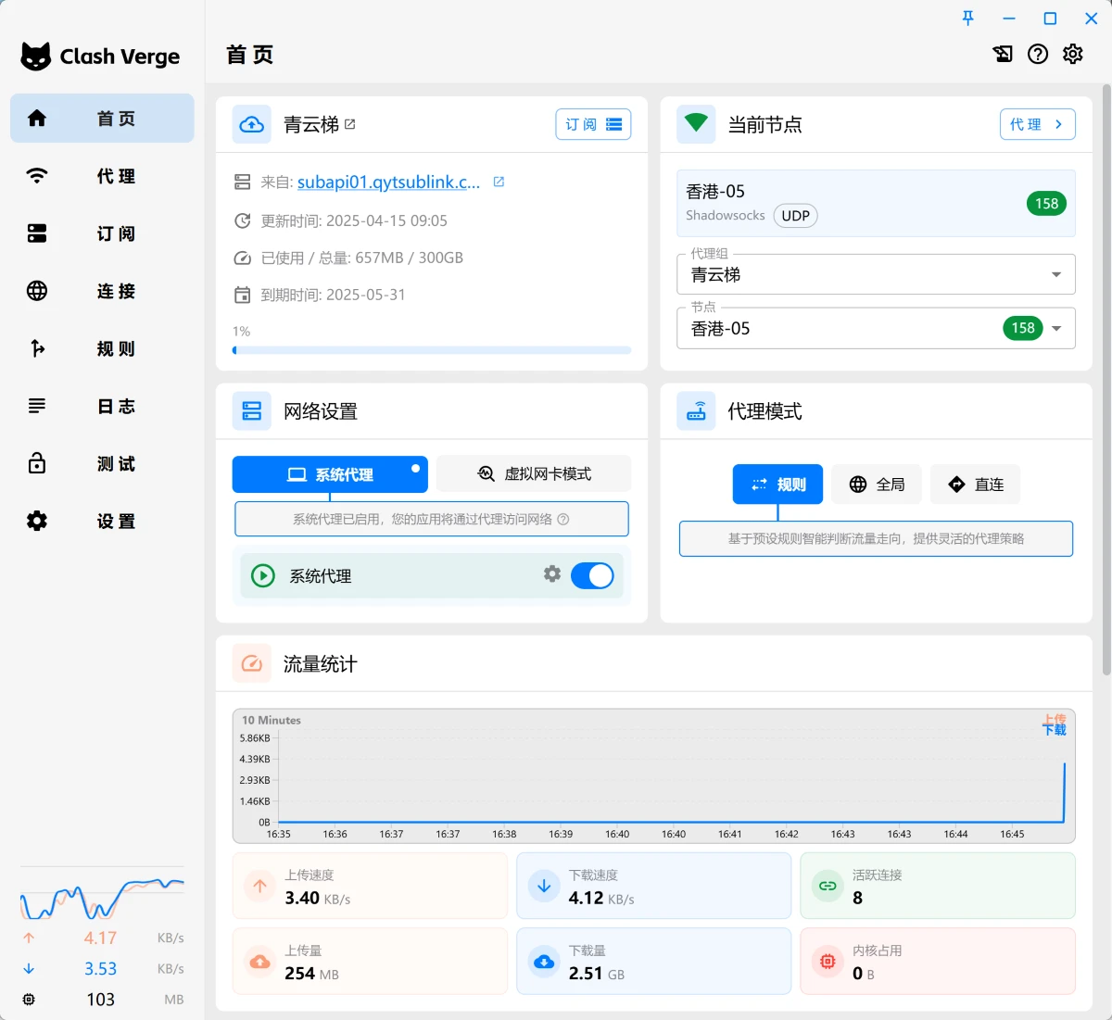Click the 上传速度 3.40 KB/s card
This screenshot has width=1112, height=1020.
pos(370,886)
